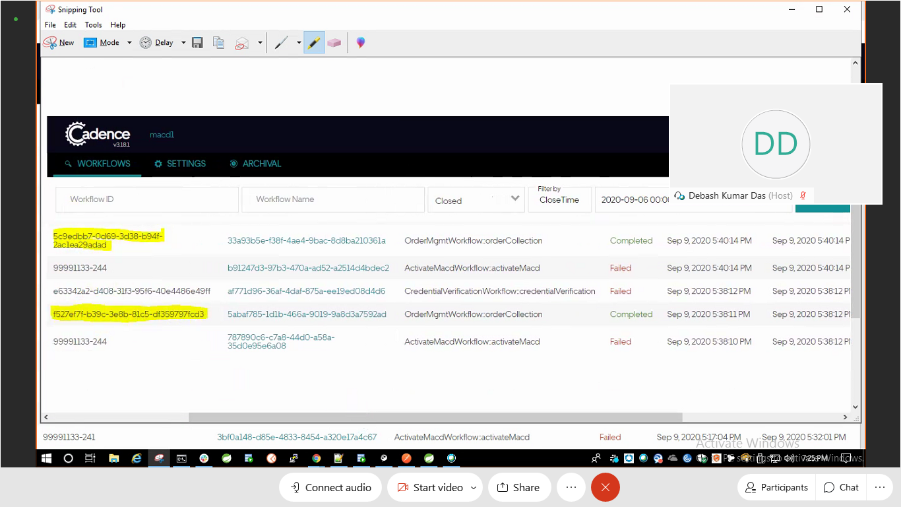End the meeting with the red button
The width and height of the screenshot is (901, 507).
[605, 487]
